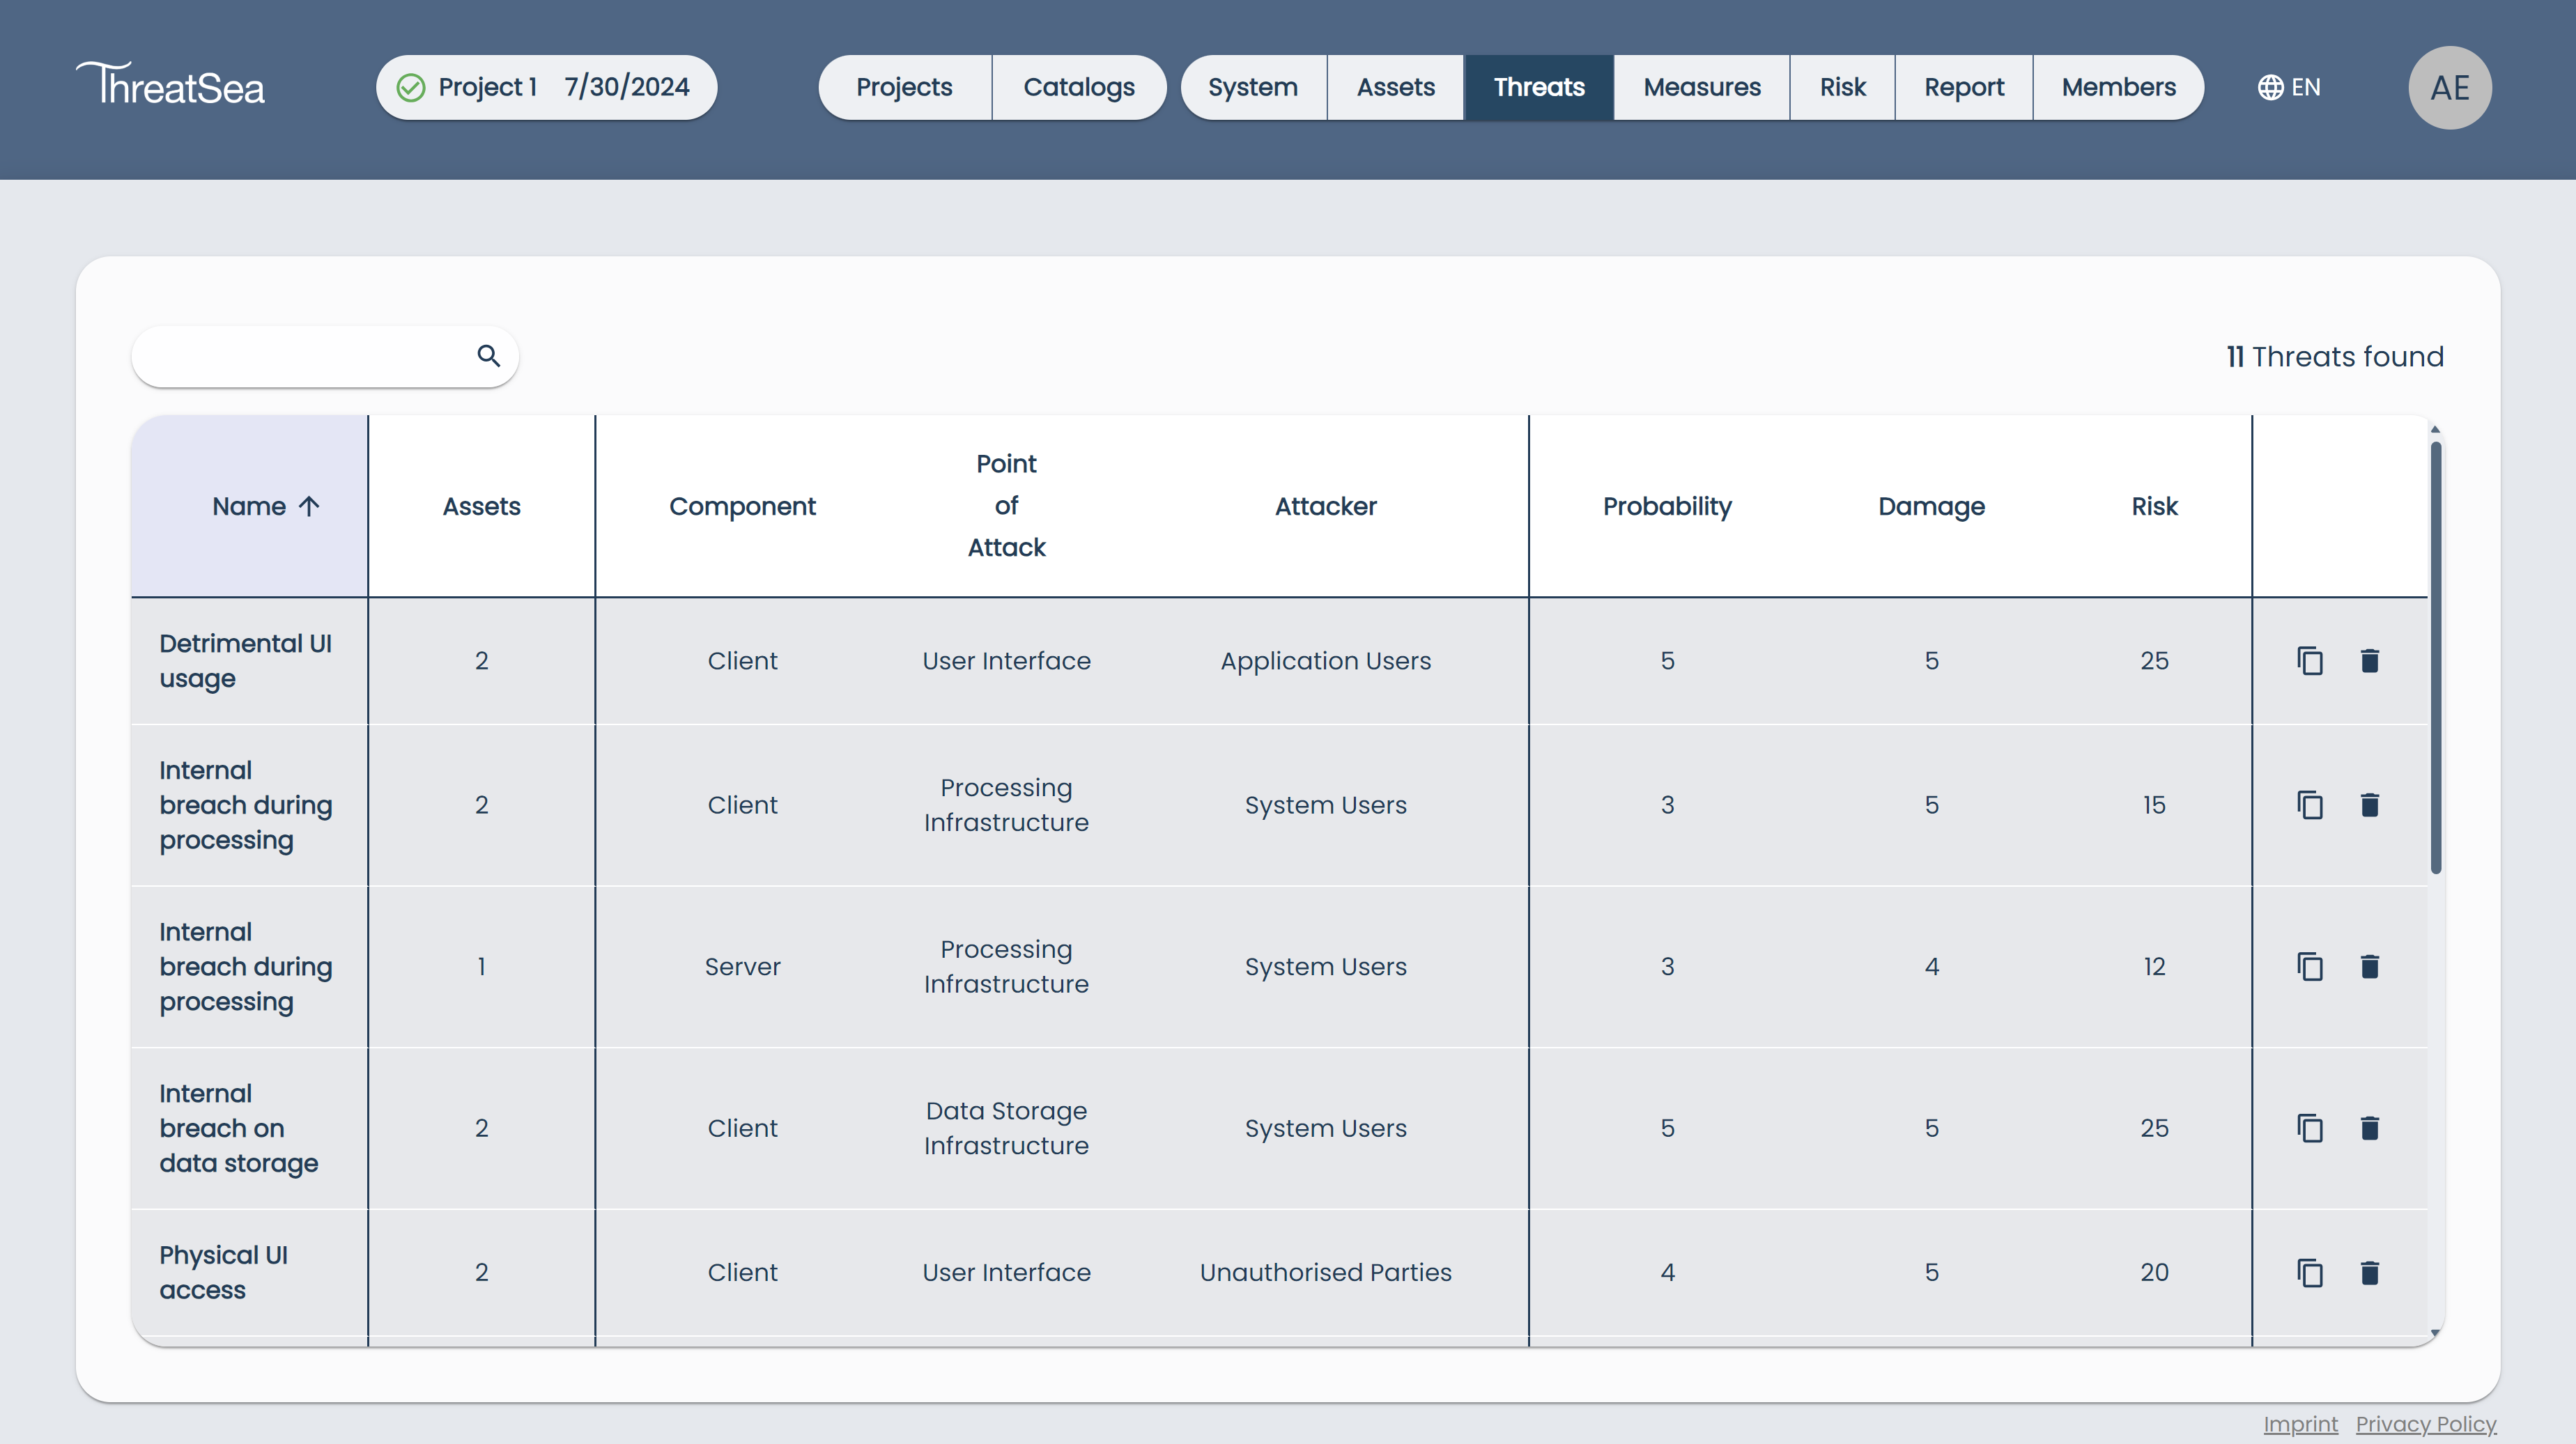Copy the Detrimental UI usage threat
Image resolution: width=2576 pixels, height=1444 pixels.
pyautogui.click(x=2310, y=661)
